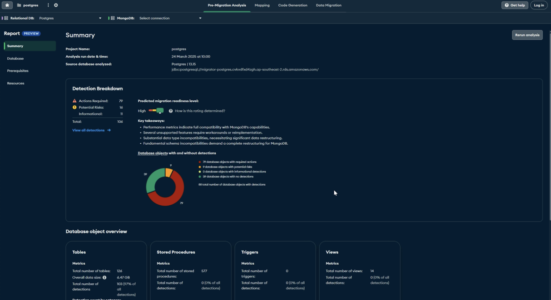Image resolution: width=551 pixels, height=300 pixels.
Task: Click the Actions Required warning triangle icon
Action: [x=74, y=101]
